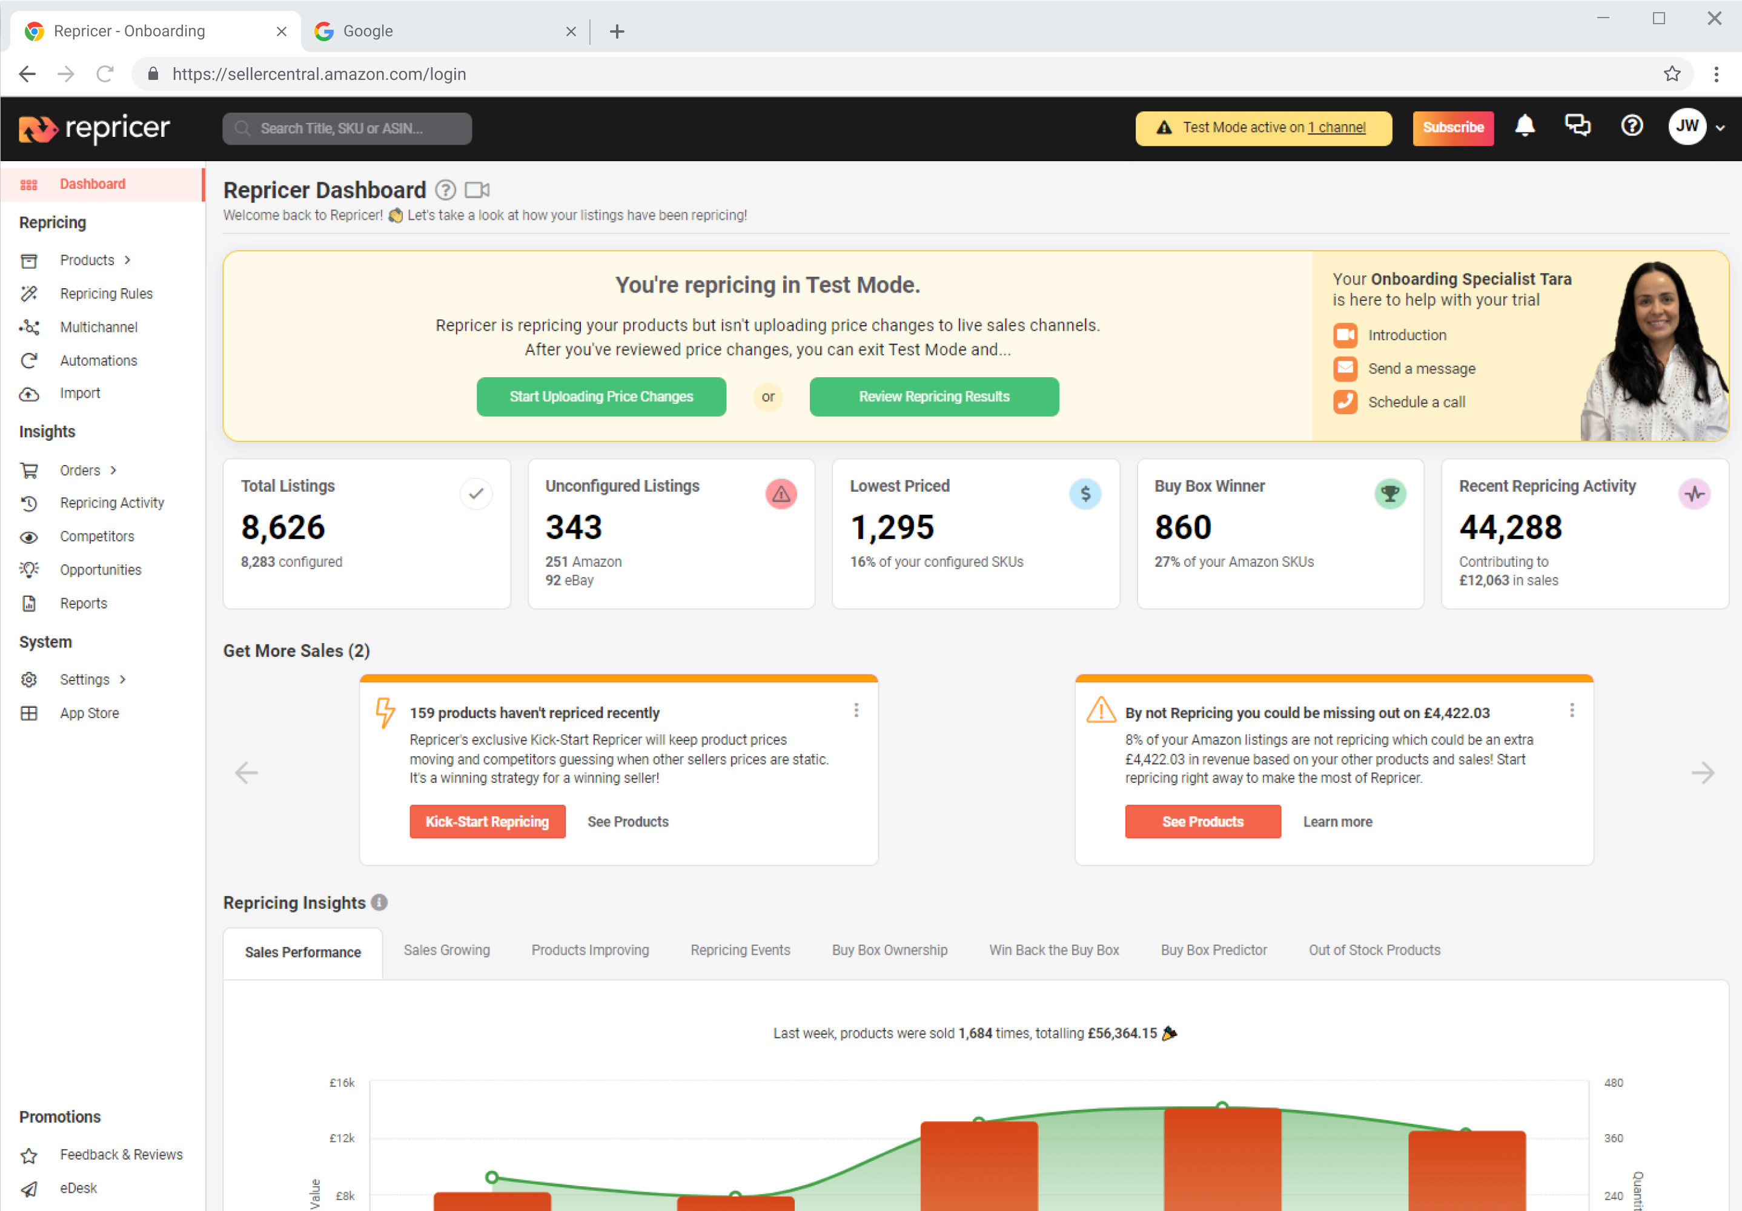Switch to Win Back the Buy Box tab

coord(1054,950)
